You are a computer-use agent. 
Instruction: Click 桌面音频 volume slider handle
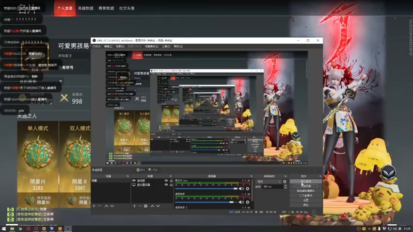point(231,202)
